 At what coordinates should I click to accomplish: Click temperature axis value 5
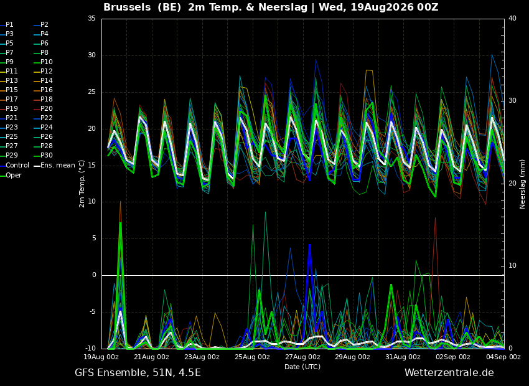(94, 238)
